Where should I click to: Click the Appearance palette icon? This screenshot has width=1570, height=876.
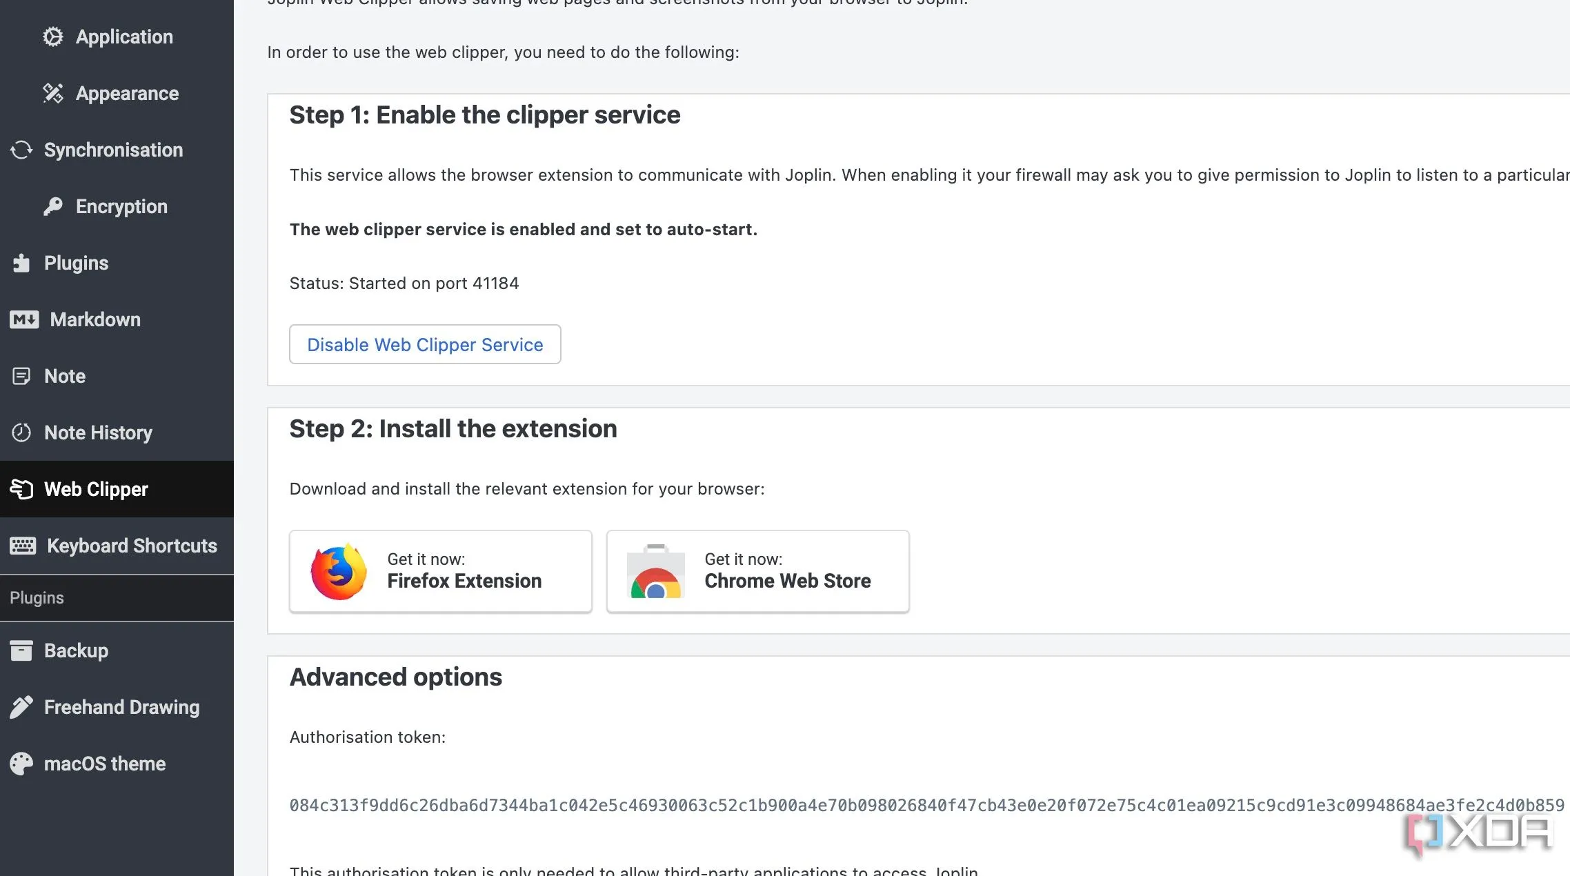53,93
